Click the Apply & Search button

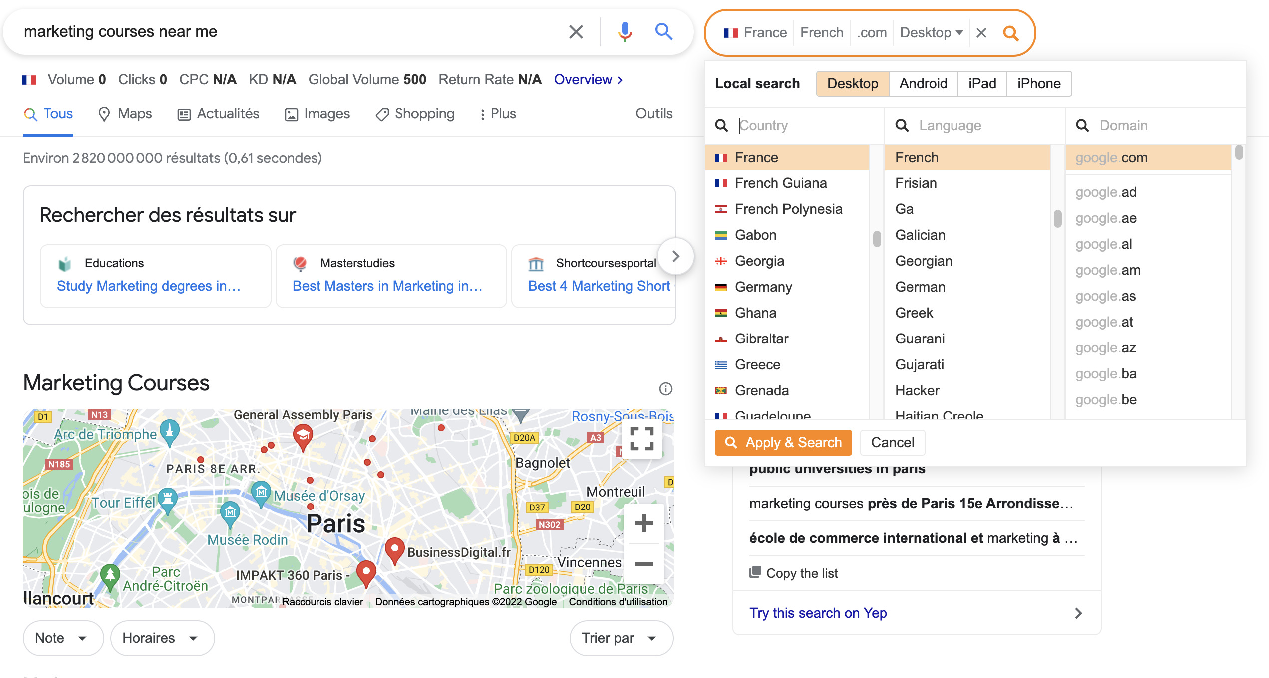pos(783,442)
